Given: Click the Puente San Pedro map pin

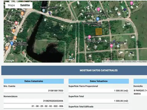Looking at the screenshot, I should pos(43,11).
